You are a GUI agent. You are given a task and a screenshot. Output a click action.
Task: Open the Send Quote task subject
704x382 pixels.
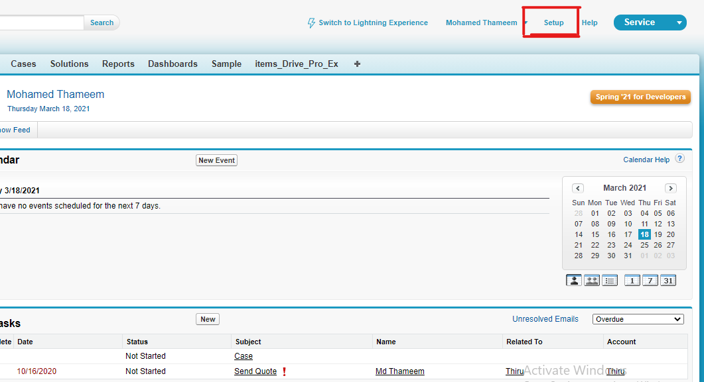[255, 371]
